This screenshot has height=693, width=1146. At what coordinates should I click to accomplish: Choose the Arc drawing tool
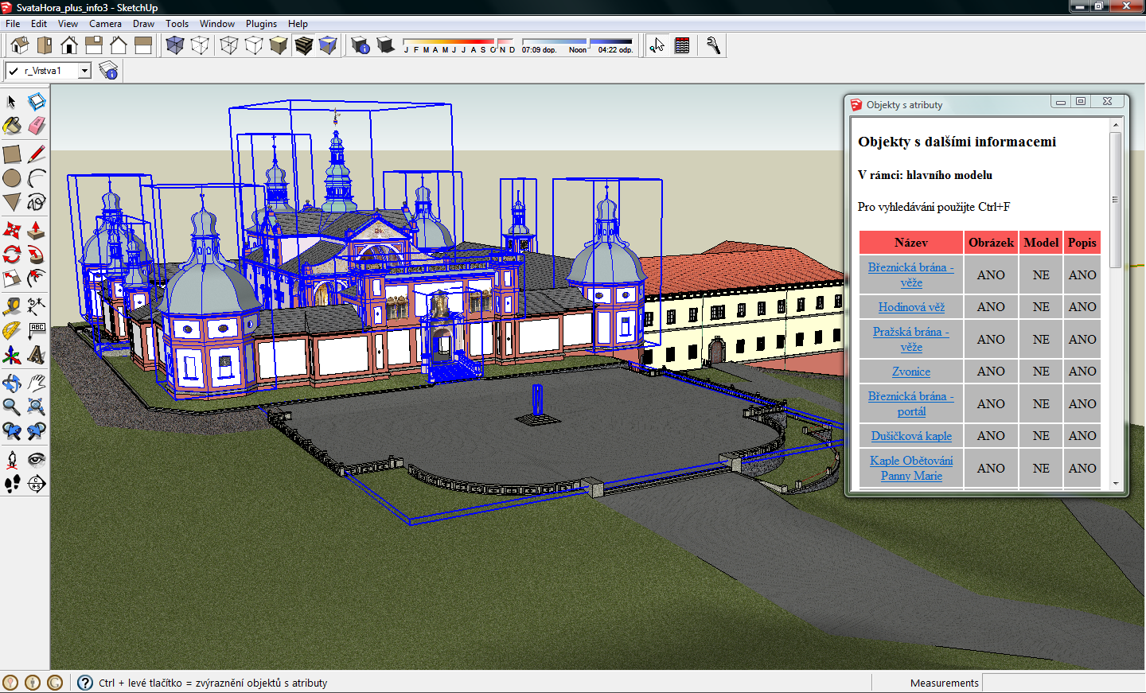tap(37, 177)
